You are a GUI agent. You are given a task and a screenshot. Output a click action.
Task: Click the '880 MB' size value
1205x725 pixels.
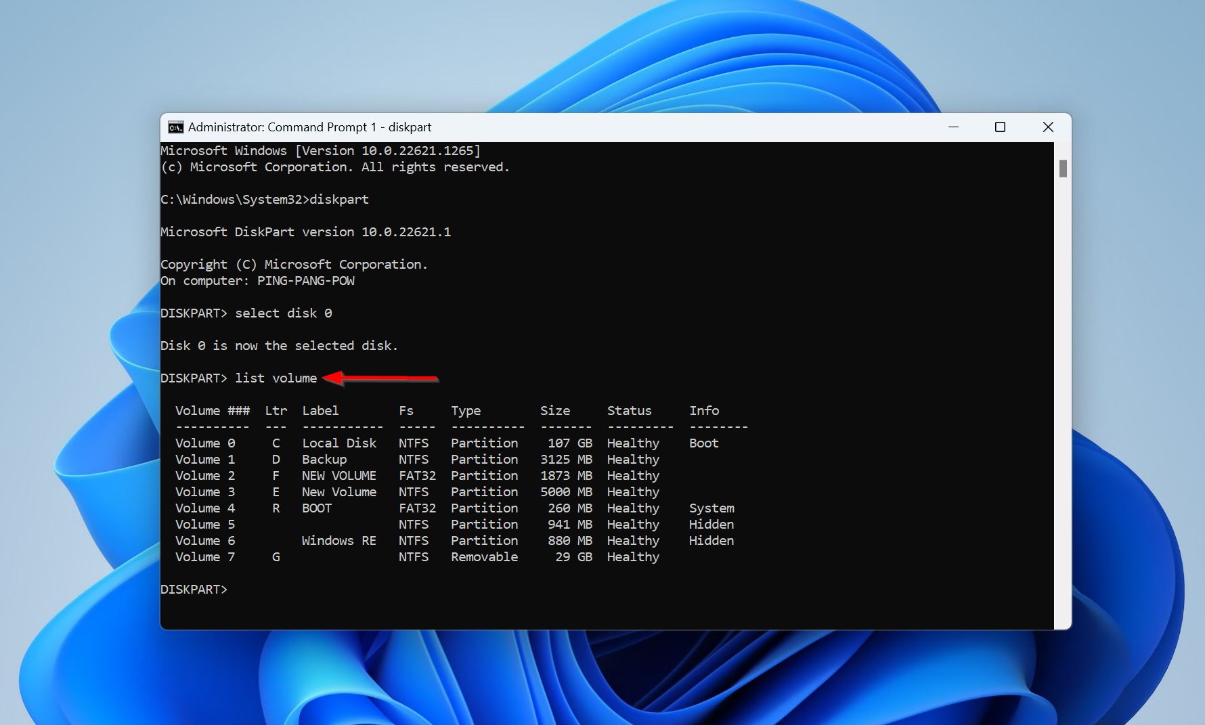pyautogui.click(x=570, y=541)
